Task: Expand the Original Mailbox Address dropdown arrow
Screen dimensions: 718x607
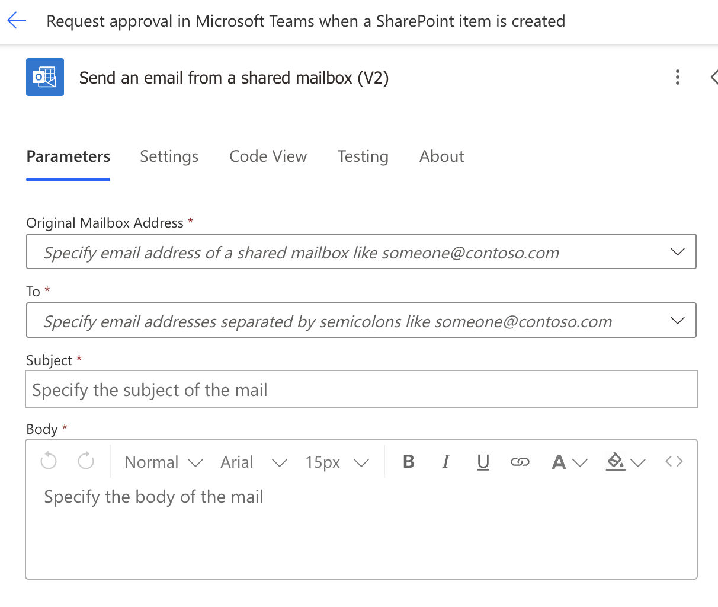Action: pos(677,252)
